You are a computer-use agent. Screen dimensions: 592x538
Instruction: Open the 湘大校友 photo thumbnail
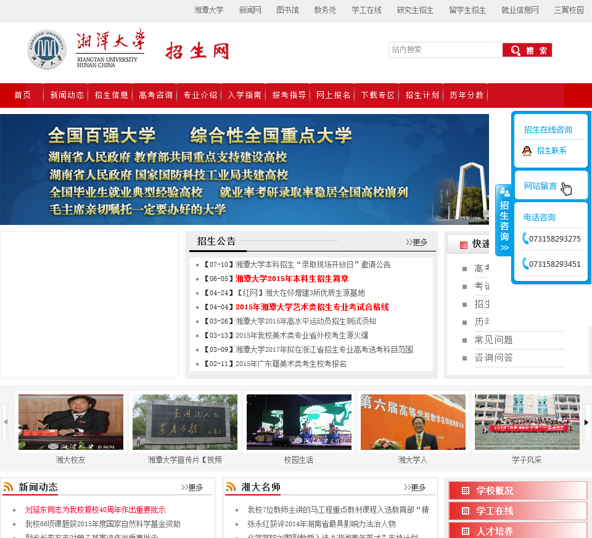[70, 422]
